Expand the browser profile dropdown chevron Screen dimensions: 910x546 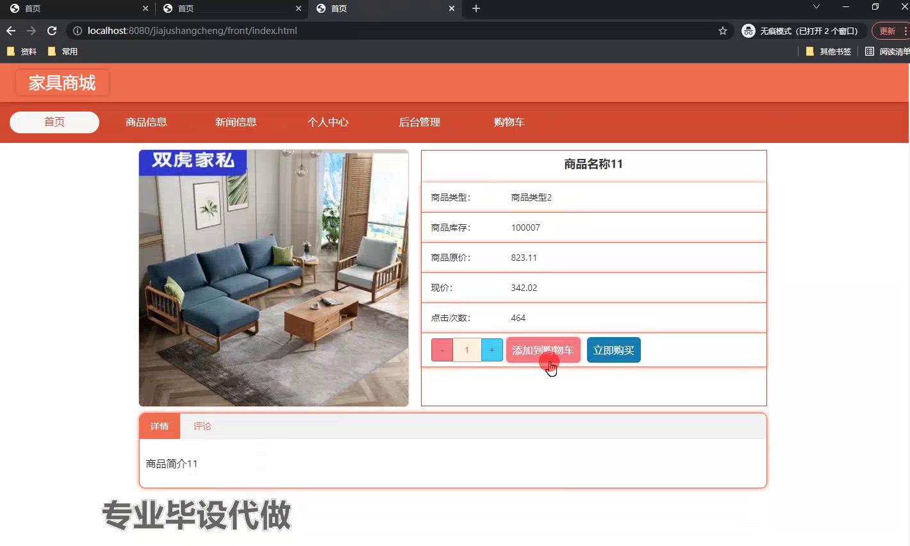point(816,8)
